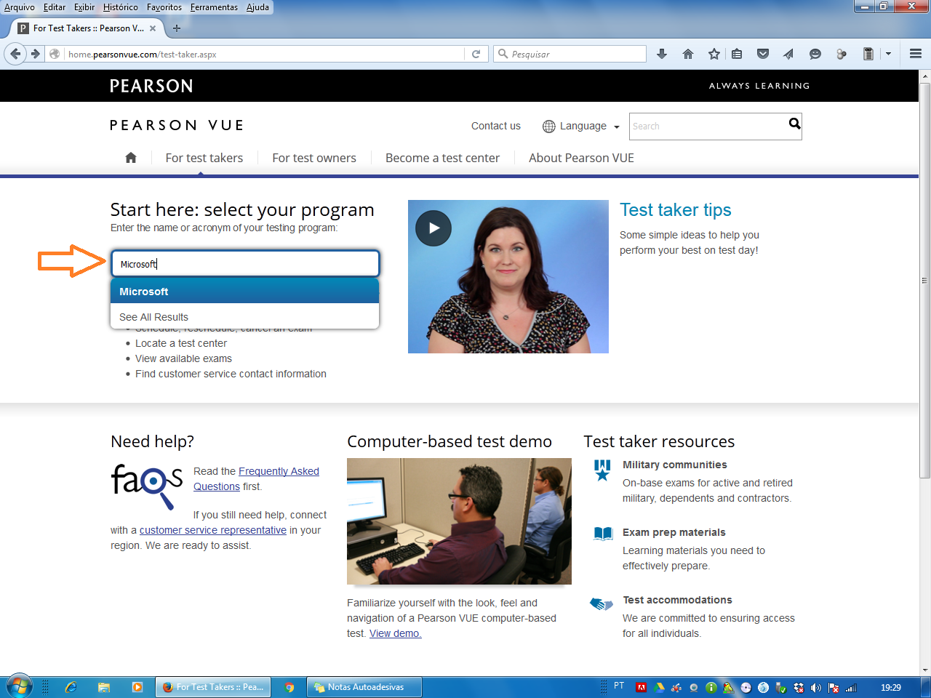Launch Internet Explorer from the taskbar
The height and width of the screenshot is (698, 931).
tap(71, 687)
